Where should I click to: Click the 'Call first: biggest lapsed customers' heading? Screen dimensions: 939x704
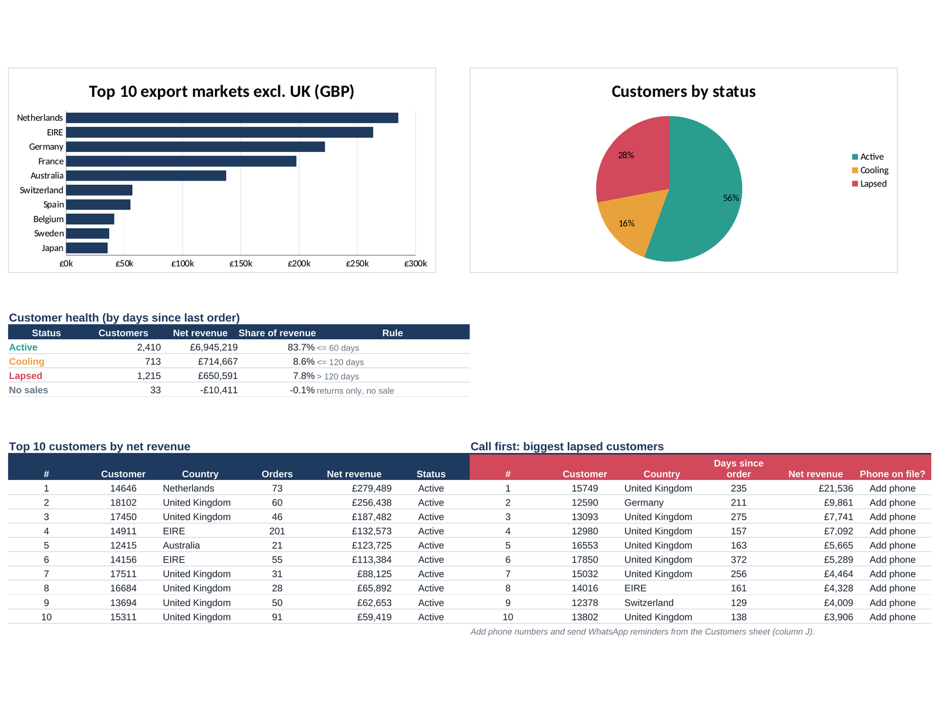coord(567,446)
